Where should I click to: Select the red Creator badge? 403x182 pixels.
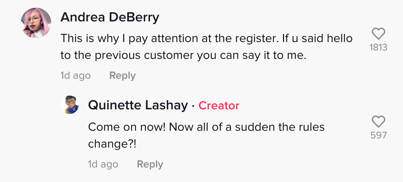[x=219, y=106]
